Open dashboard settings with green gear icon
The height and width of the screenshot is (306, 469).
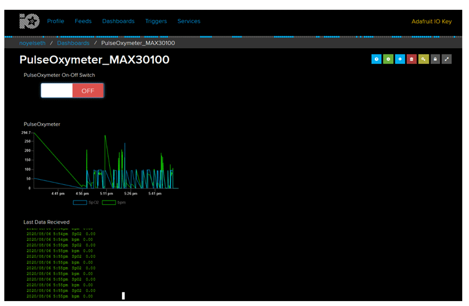click(x=388, y=59)
